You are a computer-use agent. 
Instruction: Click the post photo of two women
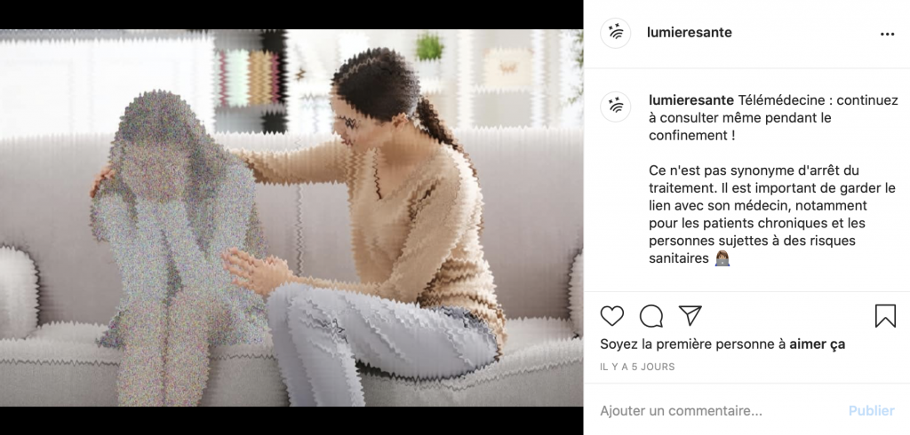tap(291, 217)
